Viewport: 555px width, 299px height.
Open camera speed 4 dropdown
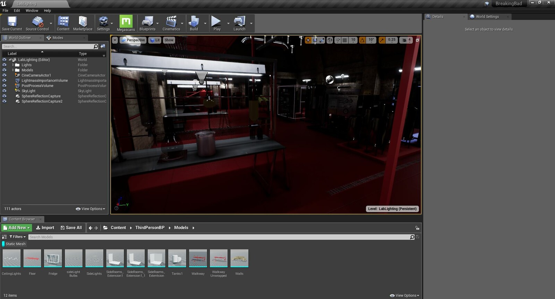tap(406, 40)
